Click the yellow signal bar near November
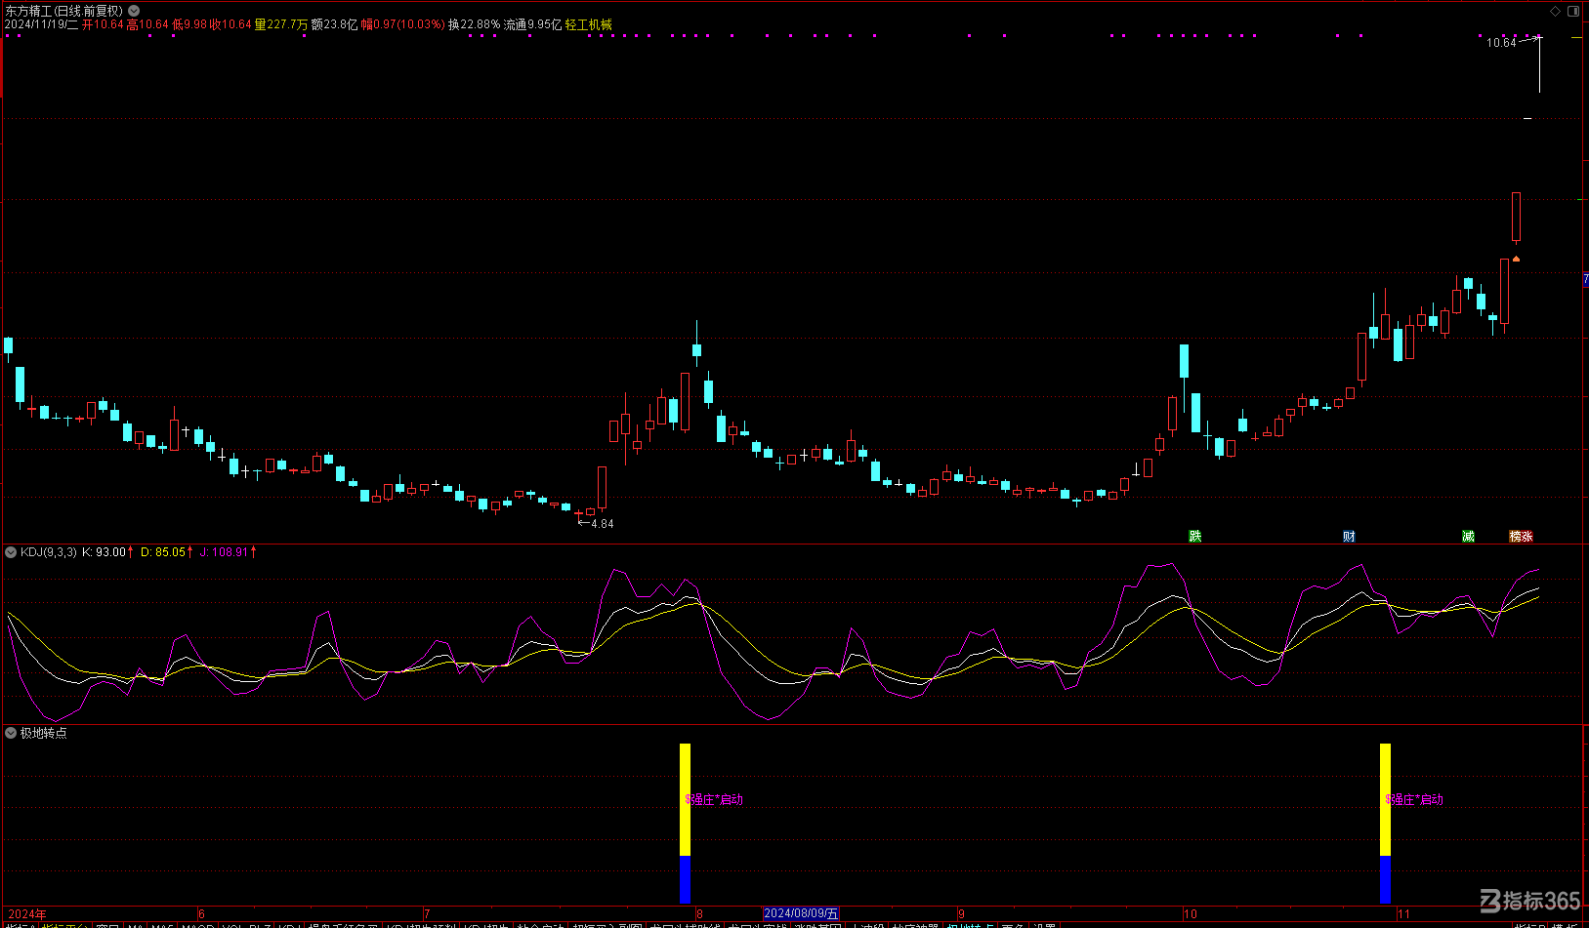The height and width of the screenshot is (928, 1589). click(x=1385, y=800)
